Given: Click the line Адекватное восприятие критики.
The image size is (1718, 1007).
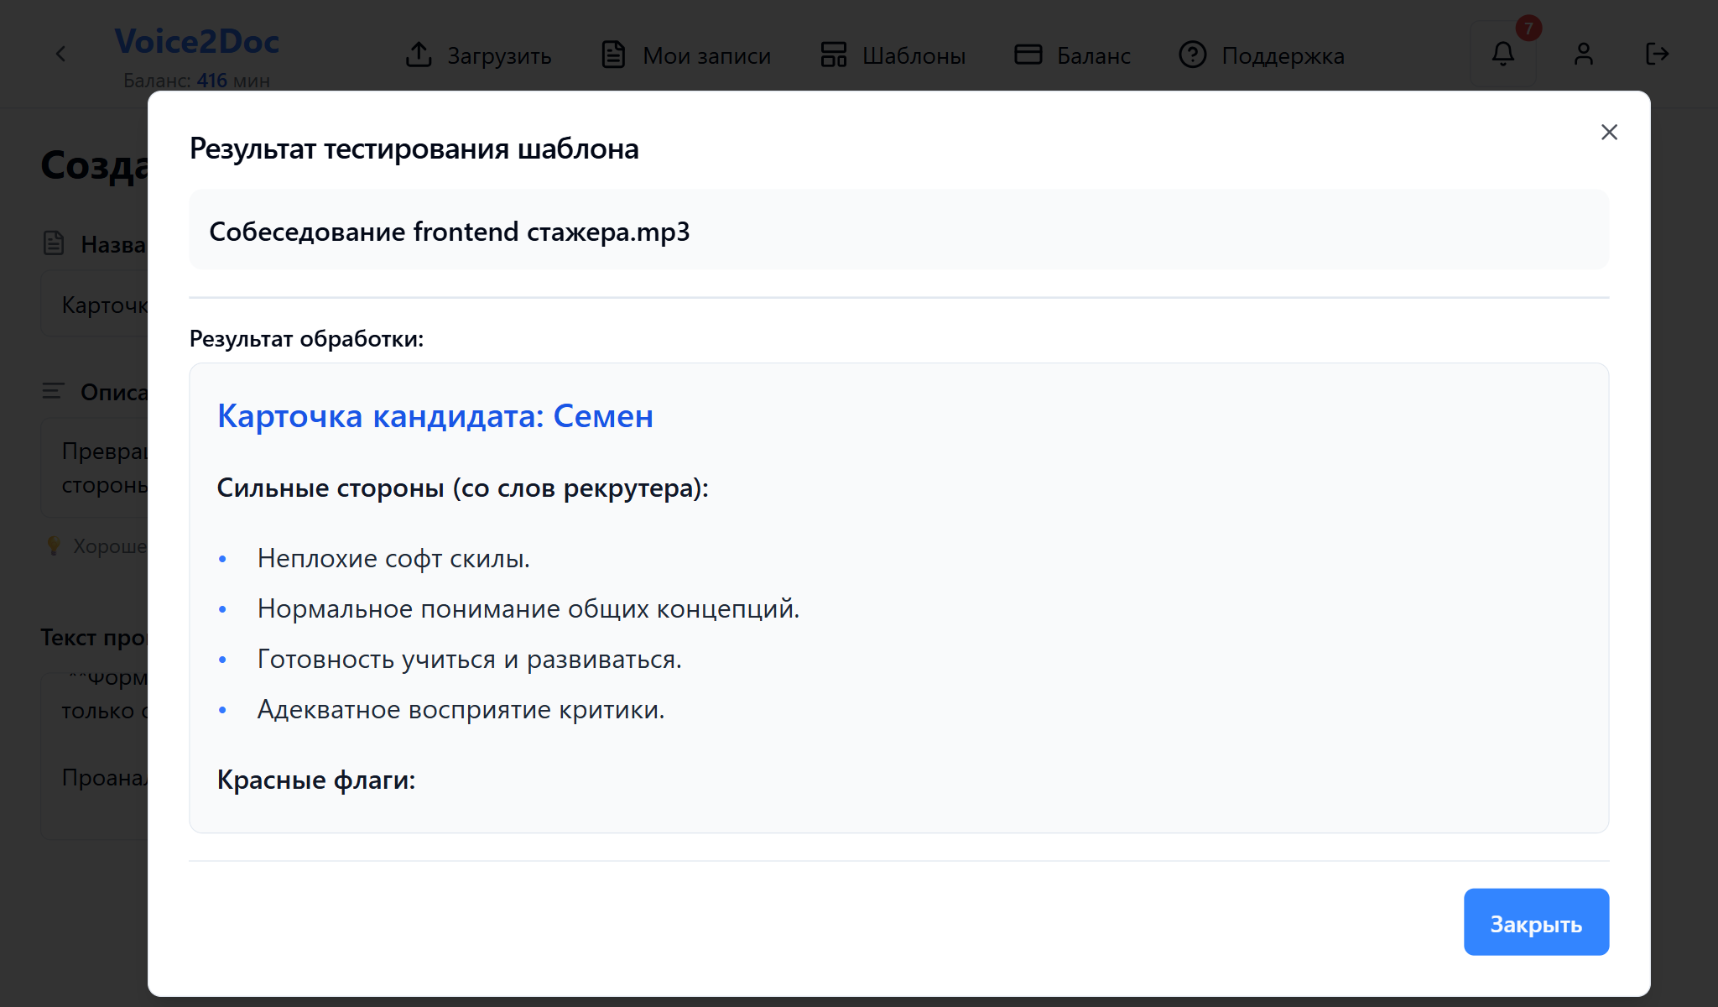Looking at the screenshot, I should coord(461,709).
